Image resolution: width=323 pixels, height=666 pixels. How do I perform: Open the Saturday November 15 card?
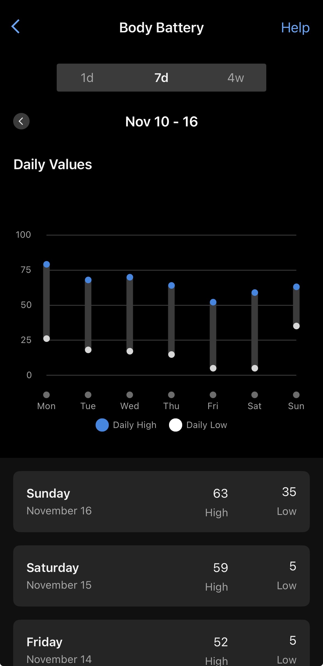tap(161, 576)
